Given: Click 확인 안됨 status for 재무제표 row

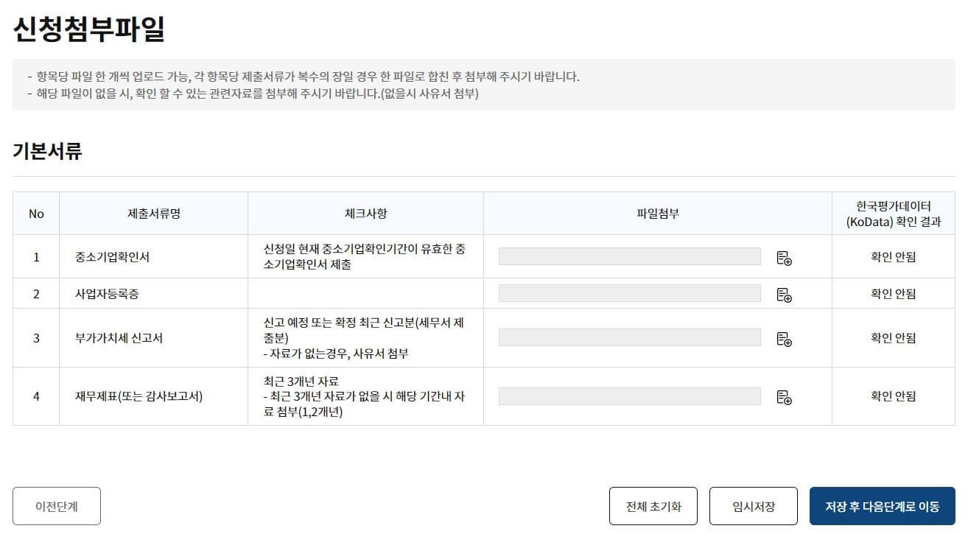Looking at the screenshot, I should pyautogui.click(x=894, y=396).
